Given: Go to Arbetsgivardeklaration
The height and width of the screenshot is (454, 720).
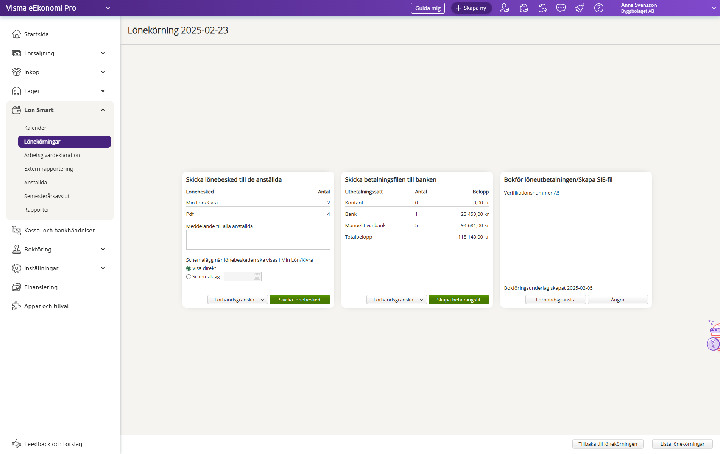Looking at the screenshot, I should [52, 155].
